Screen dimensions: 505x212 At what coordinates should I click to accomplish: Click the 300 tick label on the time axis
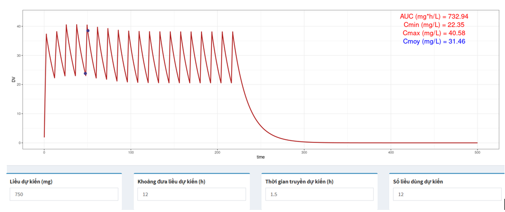[x=304, y=152]
